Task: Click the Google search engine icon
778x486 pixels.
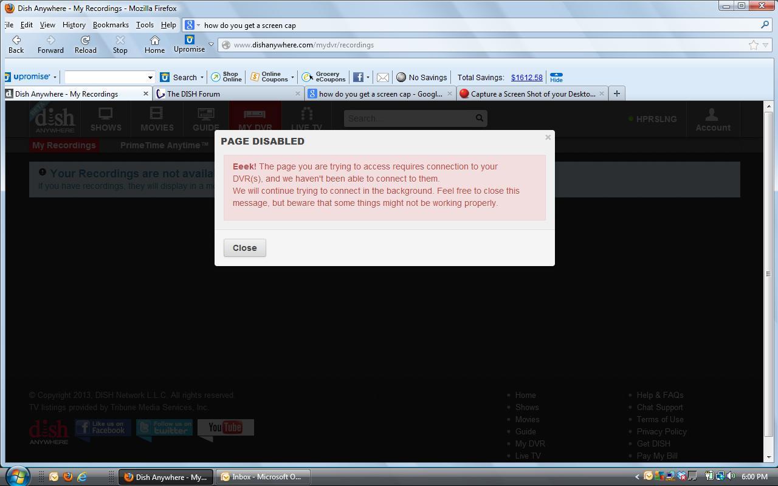Action: (190, 25)
